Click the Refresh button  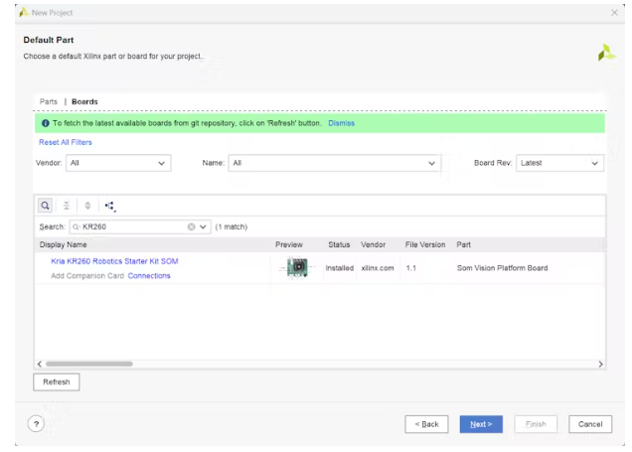click(x=57, y=381)
